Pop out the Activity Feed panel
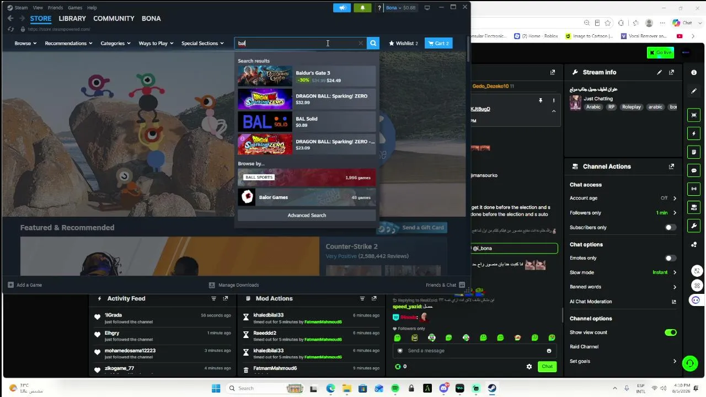The height and width of the screenshot is (397, 706). [x=226, y=298]
